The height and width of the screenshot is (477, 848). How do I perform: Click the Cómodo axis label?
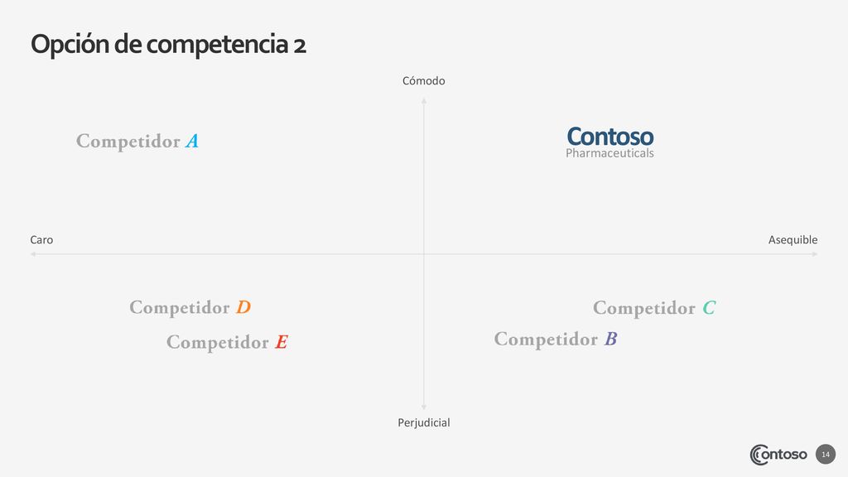tap(423, 81)
